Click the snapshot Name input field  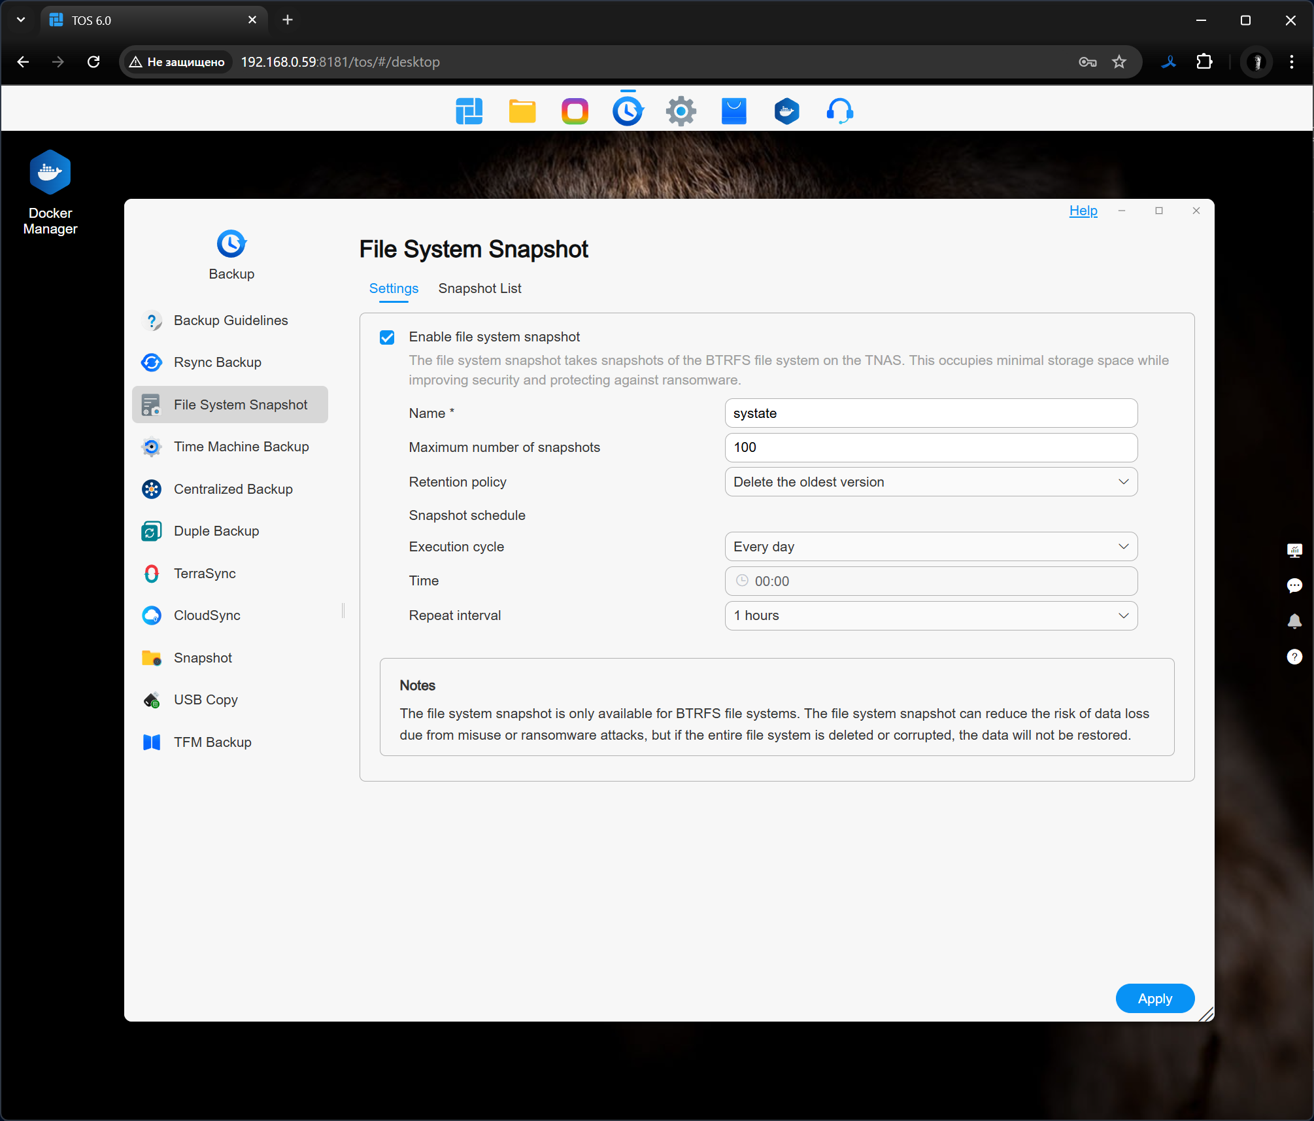point(930,413)
